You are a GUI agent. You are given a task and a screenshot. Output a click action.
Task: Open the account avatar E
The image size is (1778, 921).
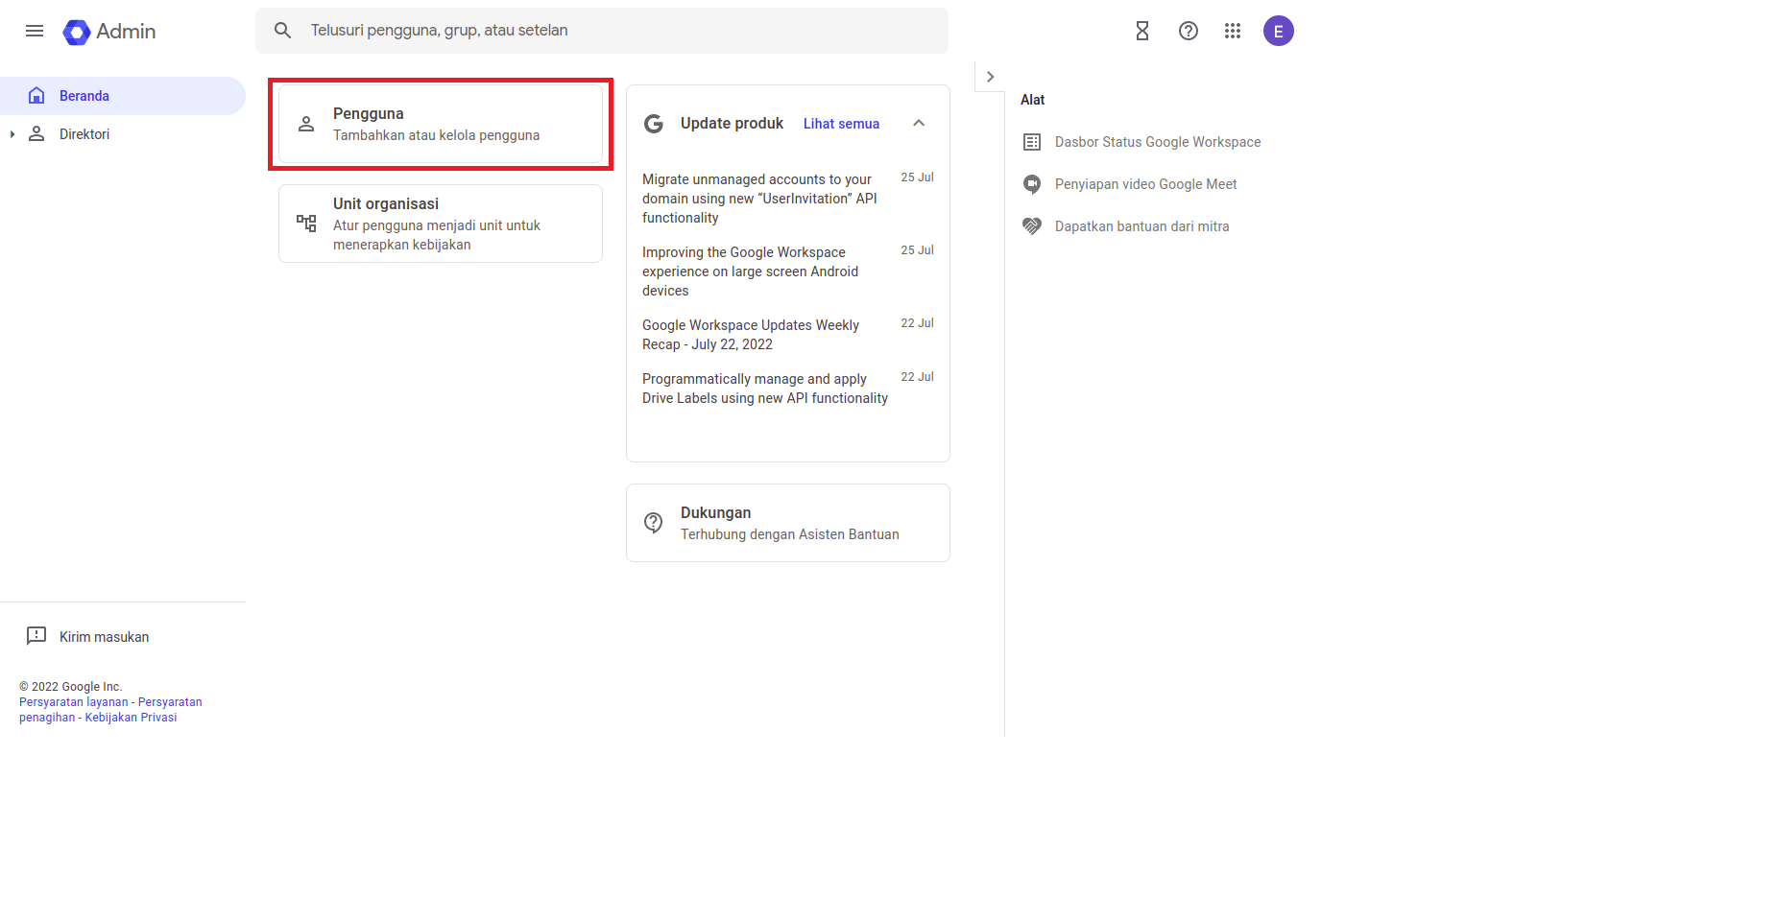click(1279, 31)
